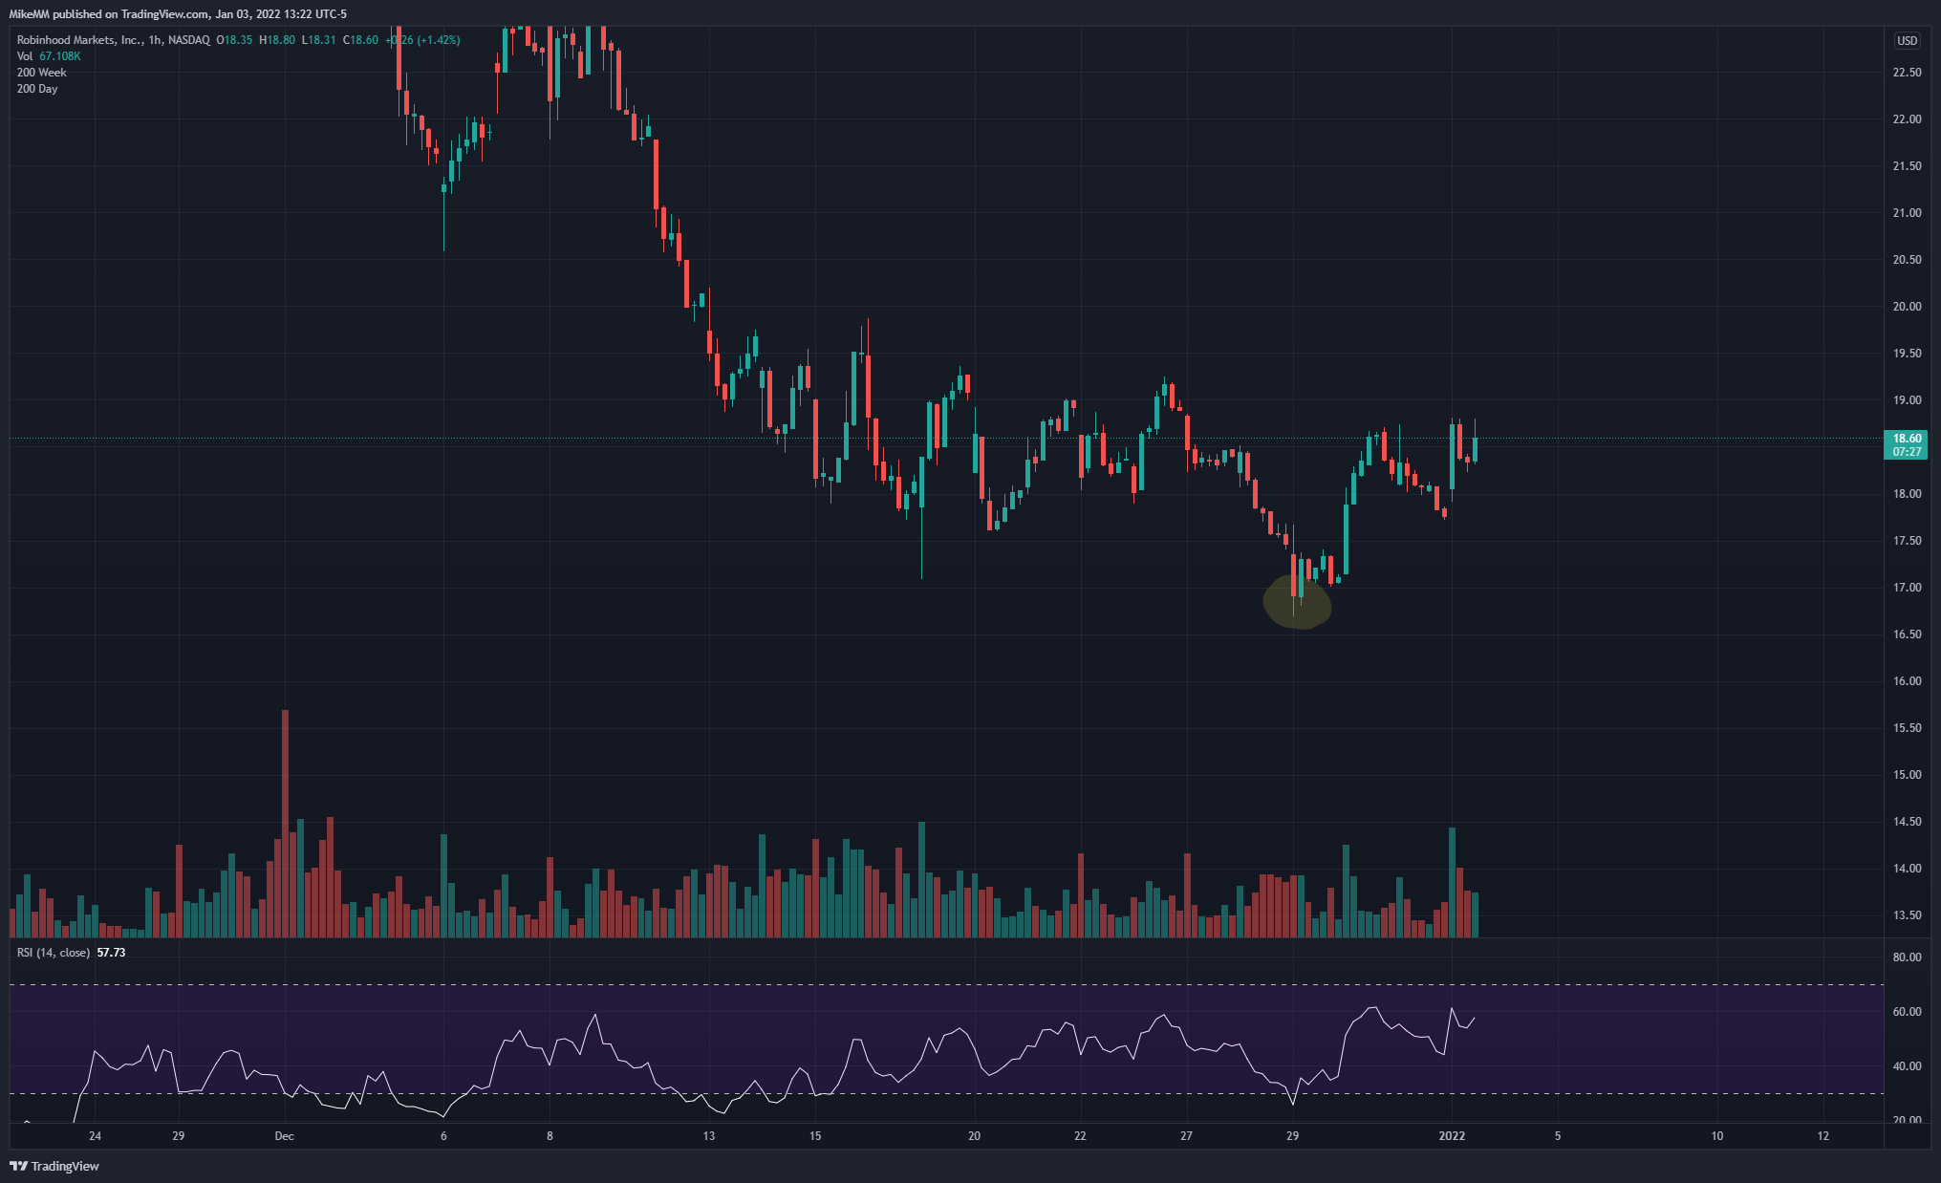Click the 17.00 price axis label
Image resolution: width=1941 pixels, height=1183 pixels.
pos(1907,588)
